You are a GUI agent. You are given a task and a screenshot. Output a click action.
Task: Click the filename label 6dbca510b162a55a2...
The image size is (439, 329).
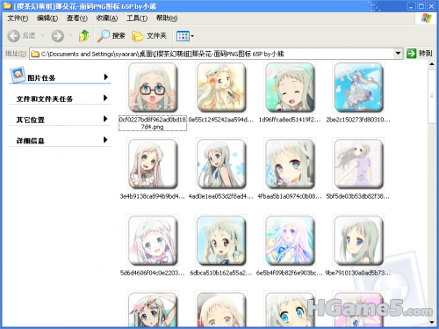[x=221, y=273]
